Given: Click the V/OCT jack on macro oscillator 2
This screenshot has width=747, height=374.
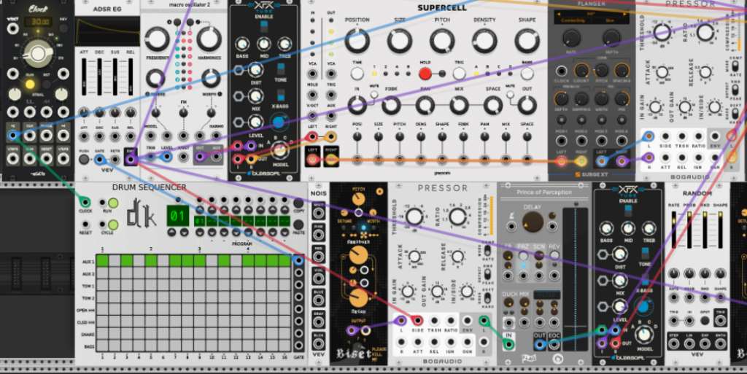Looking at the screenshot, I should click(183, 157).
